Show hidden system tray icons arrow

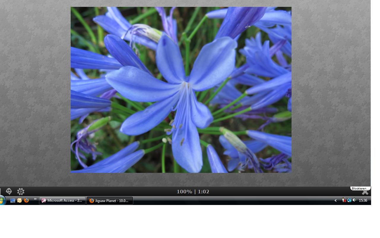tap(335, 201)
